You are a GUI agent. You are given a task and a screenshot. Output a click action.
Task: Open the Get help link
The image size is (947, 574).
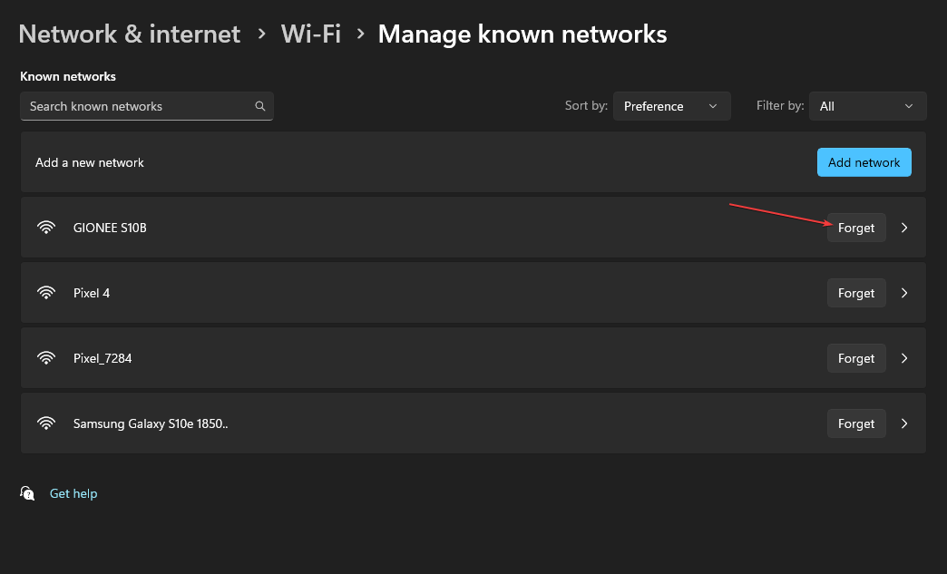coord(73,493)
